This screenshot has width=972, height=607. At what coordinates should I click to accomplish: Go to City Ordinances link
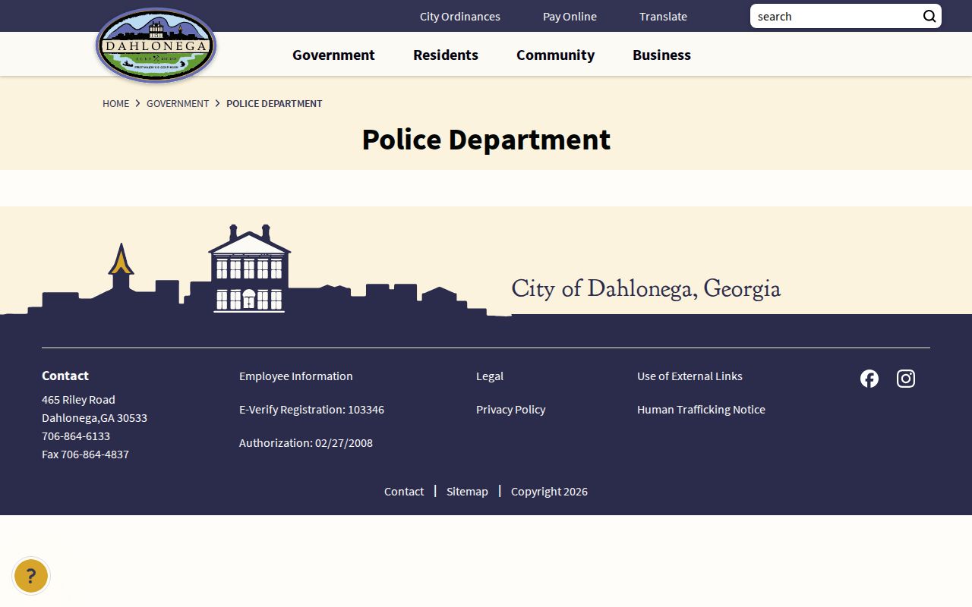[460, 16]
